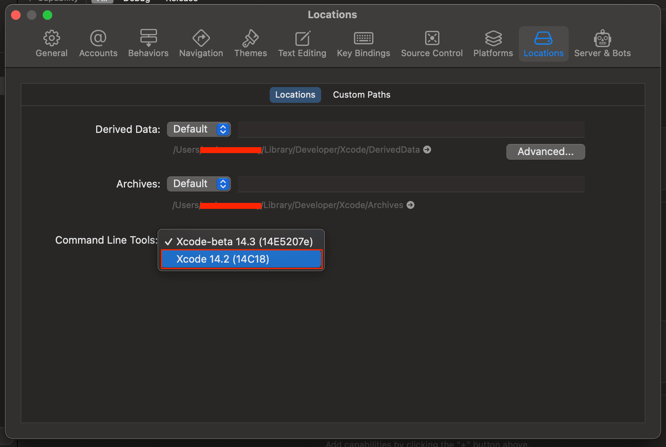666x447 pixels.
Task: Open the Platforms pane
Action: point(492,44)
